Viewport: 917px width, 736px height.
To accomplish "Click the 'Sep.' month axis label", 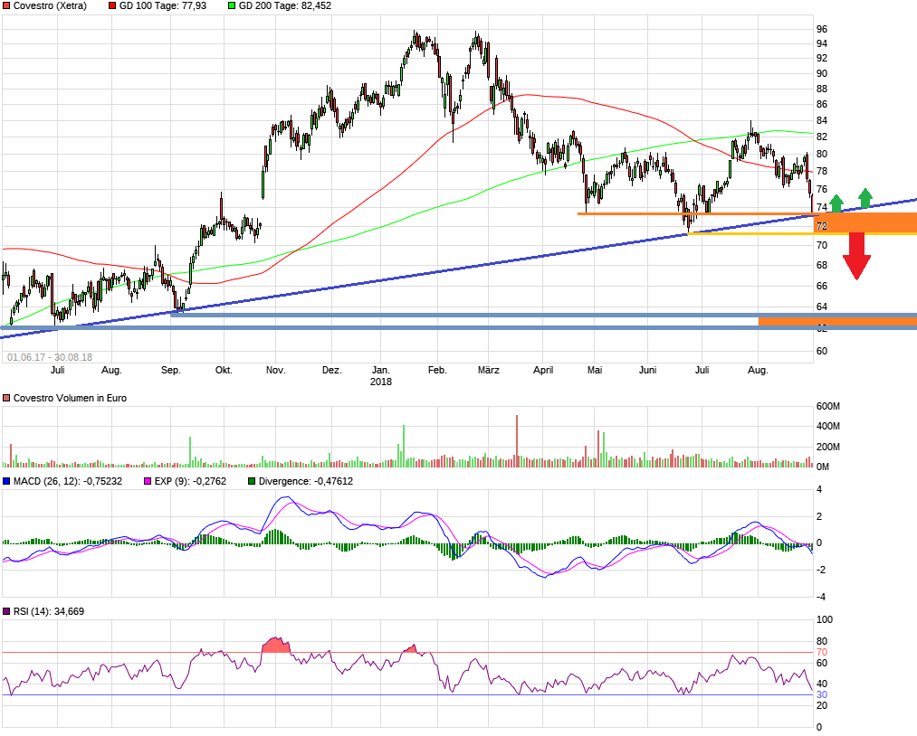I will tap(171, 371).
